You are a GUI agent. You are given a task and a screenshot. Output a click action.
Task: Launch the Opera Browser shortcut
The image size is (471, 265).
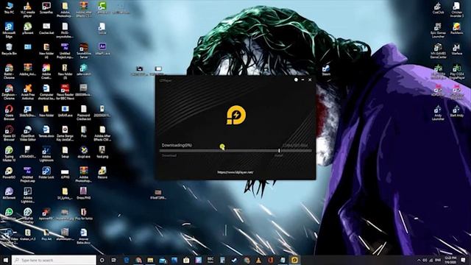(x=9, y=113)
